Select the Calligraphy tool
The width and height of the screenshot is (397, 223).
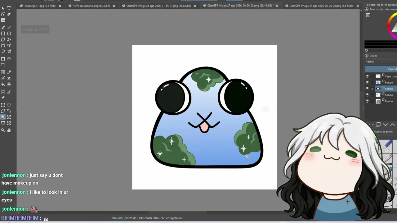point(9,14)
